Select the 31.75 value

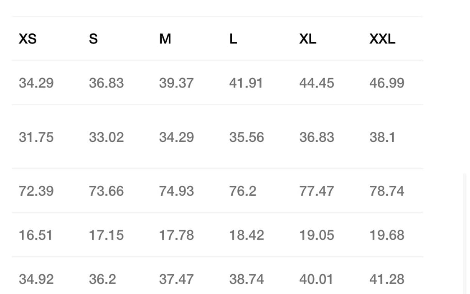pos(36,137)
